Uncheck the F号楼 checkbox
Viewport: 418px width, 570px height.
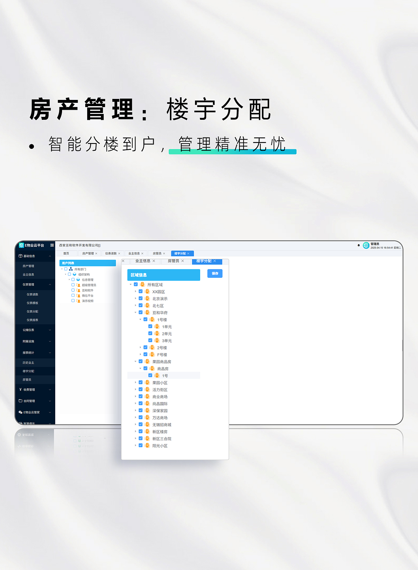click(x=145, y=354)
